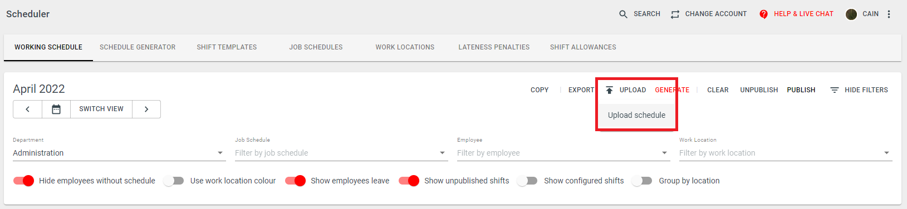The height and width of the screenshot is (209, 907).
Task: Enable Use work location colour switch
Action: pos(174,181)
